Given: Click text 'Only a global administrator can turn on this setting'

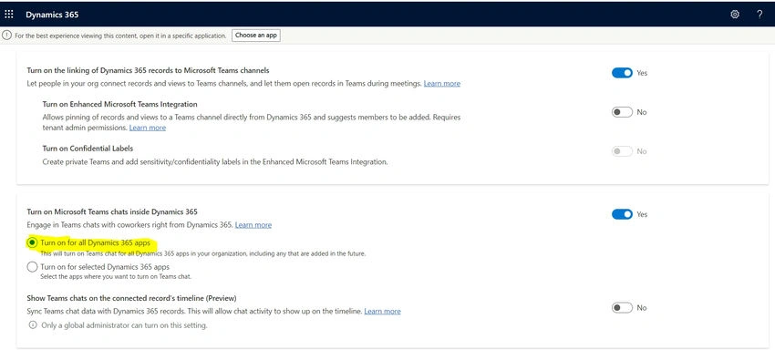Looking at the screenshot, I should pos(124,325).
